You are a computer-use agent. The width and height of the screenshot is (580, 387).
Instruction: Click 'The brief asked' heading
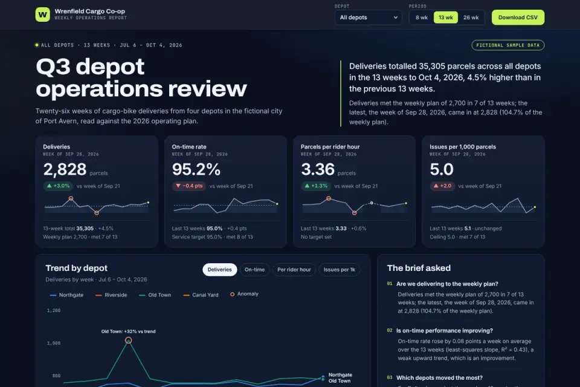(419, 268)
